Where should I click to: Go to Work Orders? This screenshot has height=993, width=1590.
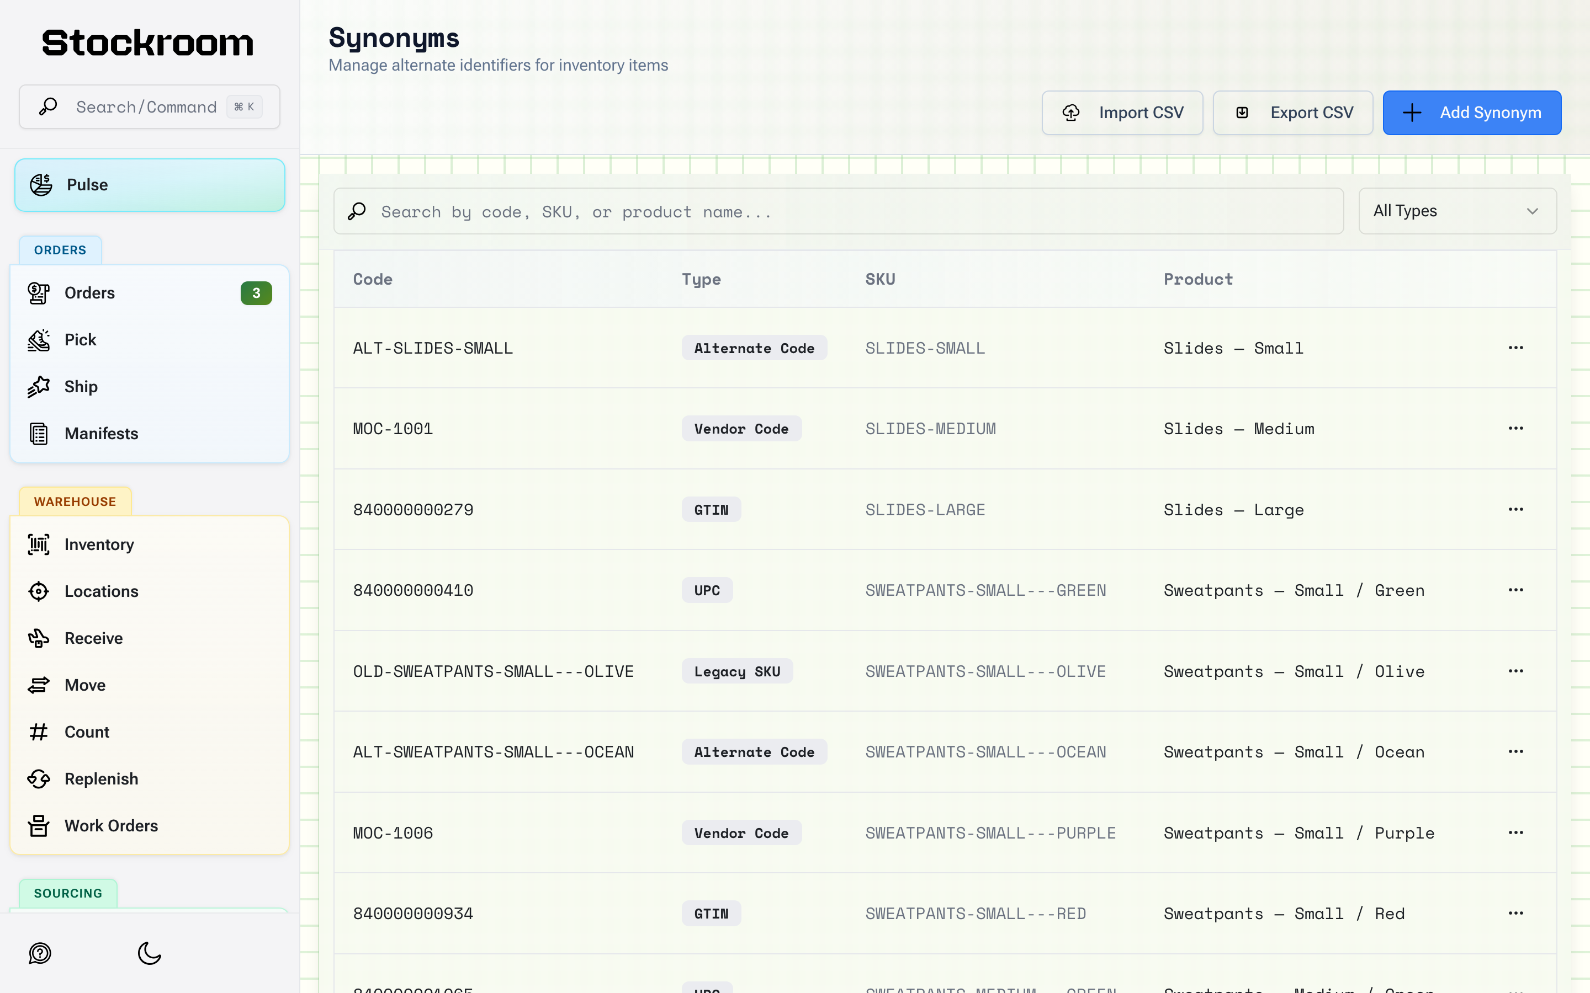click(150, 825)
